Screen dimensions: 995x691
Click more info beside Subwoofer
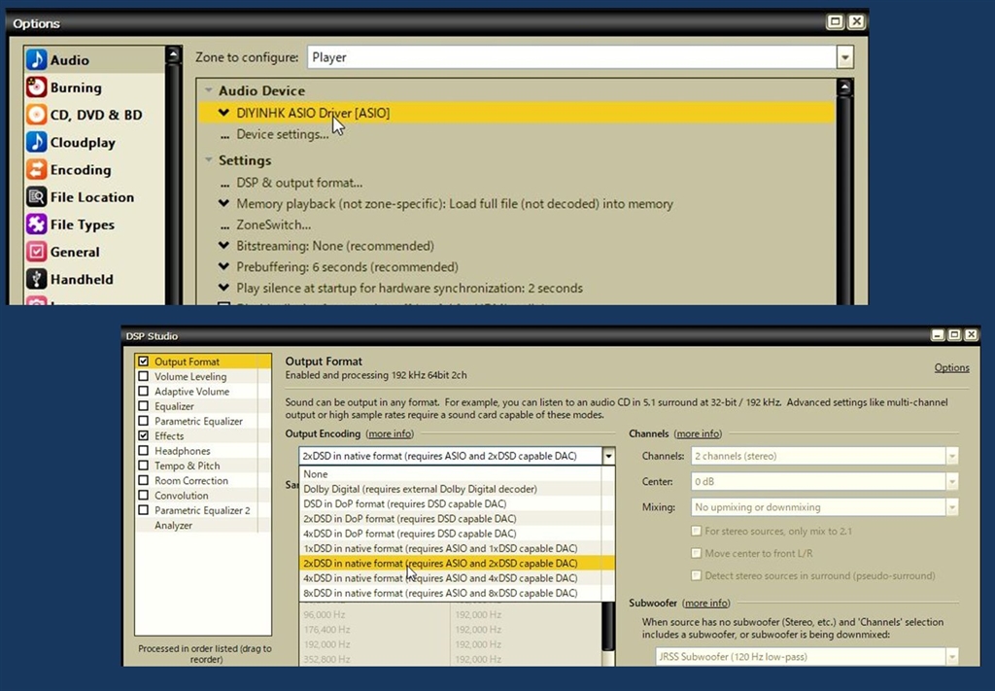coord(706,603)
